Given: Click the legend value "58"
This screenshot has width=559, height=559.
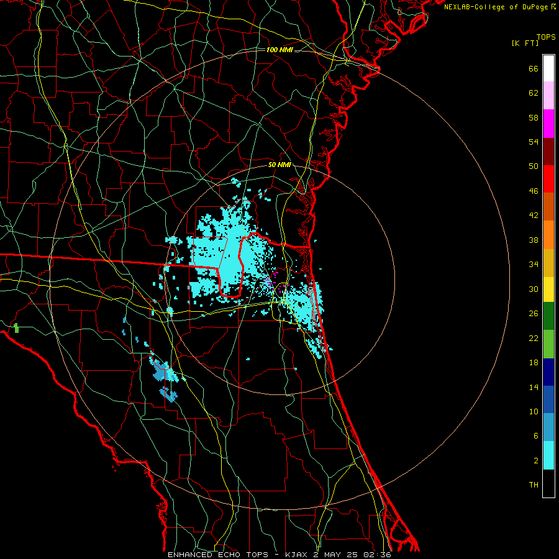Looking at the screenshot, I should (x=534, y=117).
